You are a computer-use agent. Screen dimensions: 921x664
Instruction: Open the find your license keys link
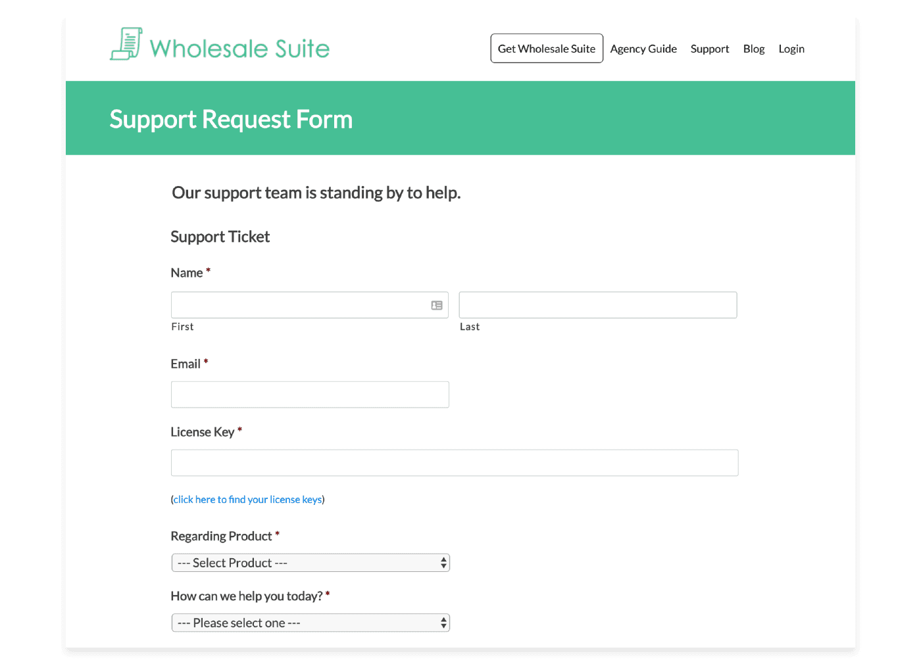[247, 500]
